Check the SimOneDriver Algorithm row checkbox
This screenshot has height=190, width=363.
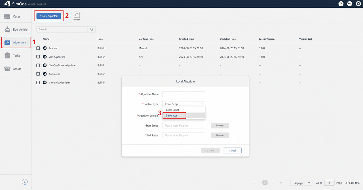pos(38,65)
